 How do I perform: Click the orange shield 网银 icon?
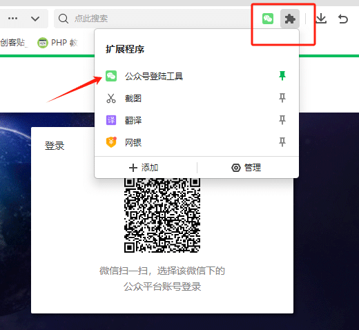(x=111, y=142)
